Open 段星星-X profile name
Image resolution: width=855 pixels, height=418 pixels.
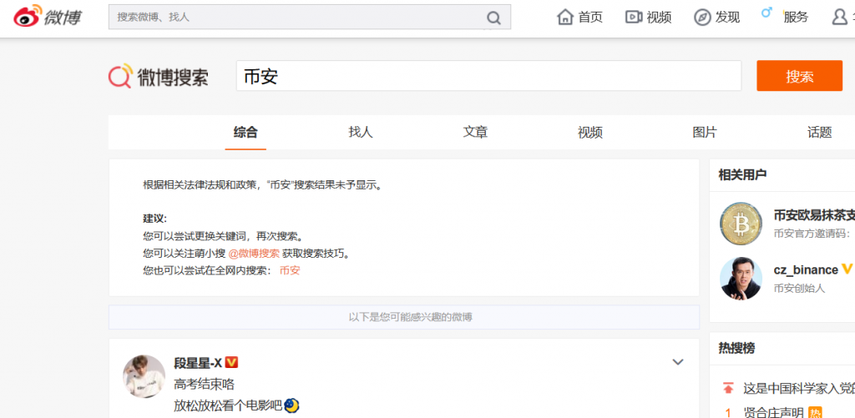[x=198, y=363]
